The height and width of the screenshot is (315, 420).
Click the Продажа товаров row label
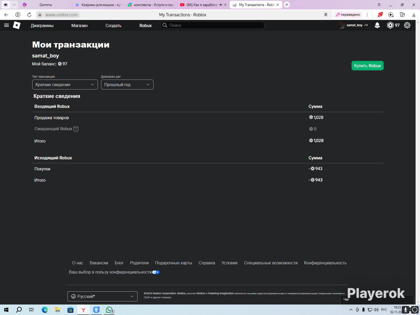click(x=52, y=118)
